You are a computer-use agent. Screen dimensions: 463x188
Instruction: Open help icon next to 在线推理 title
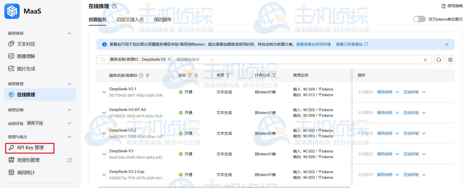coord(114,6)
